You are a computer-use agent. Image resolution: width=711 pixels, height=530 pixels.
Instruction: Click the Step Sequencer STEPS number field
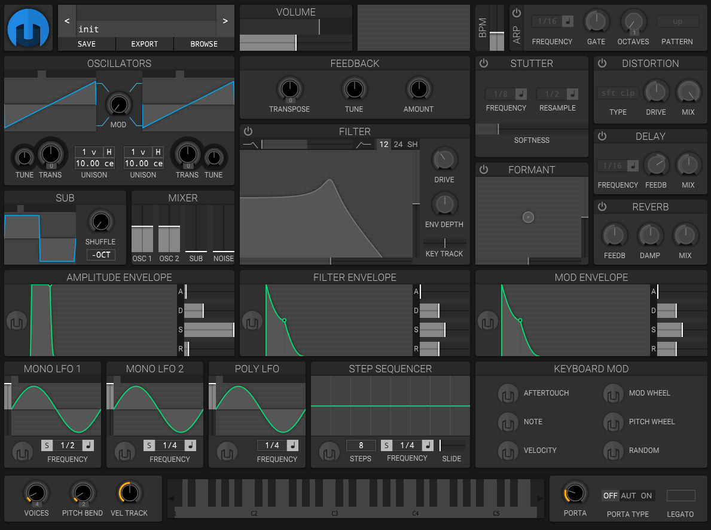[361, 445]
